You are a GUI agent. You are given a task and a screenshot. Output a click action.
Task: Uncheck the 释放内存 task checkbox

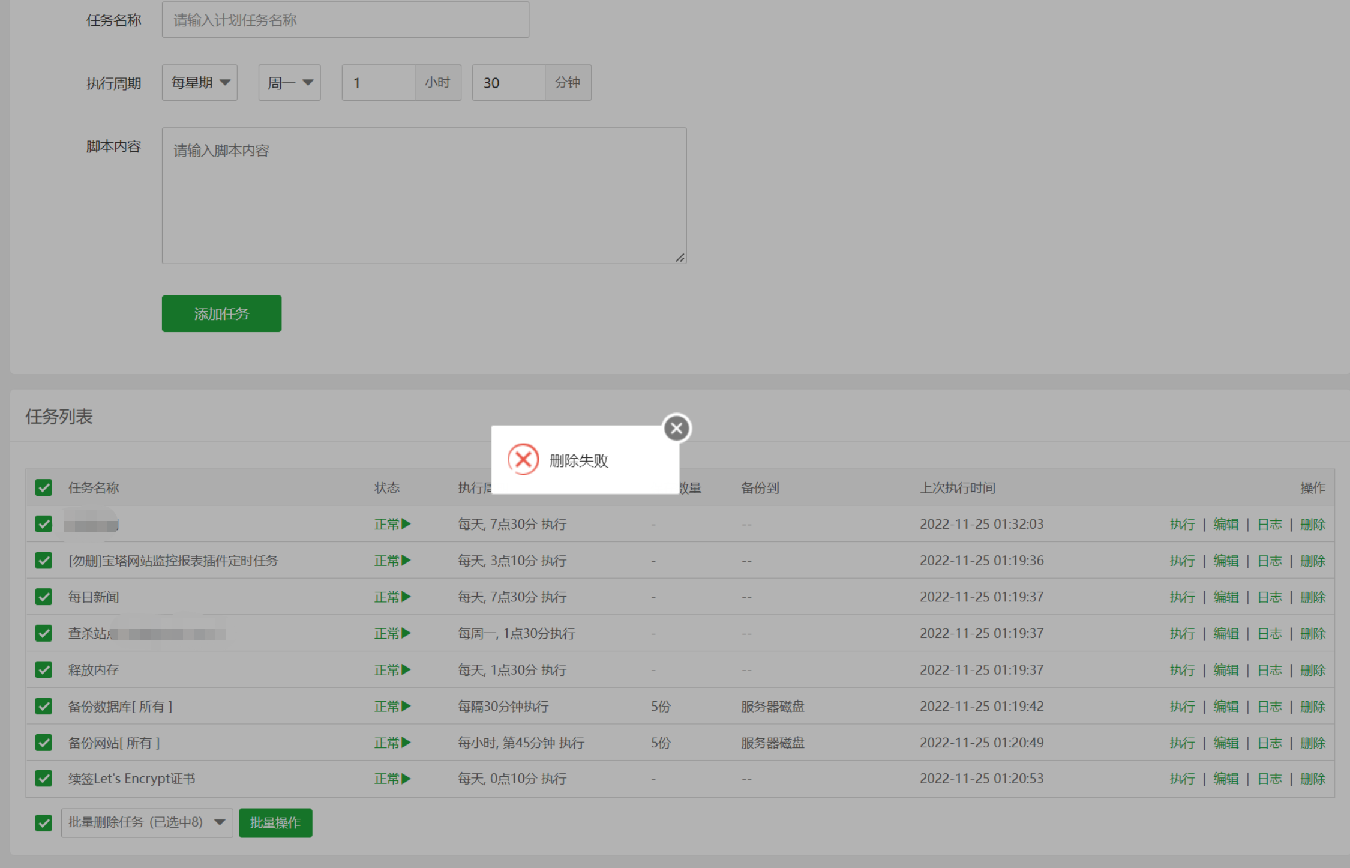(x=44, y=669)
